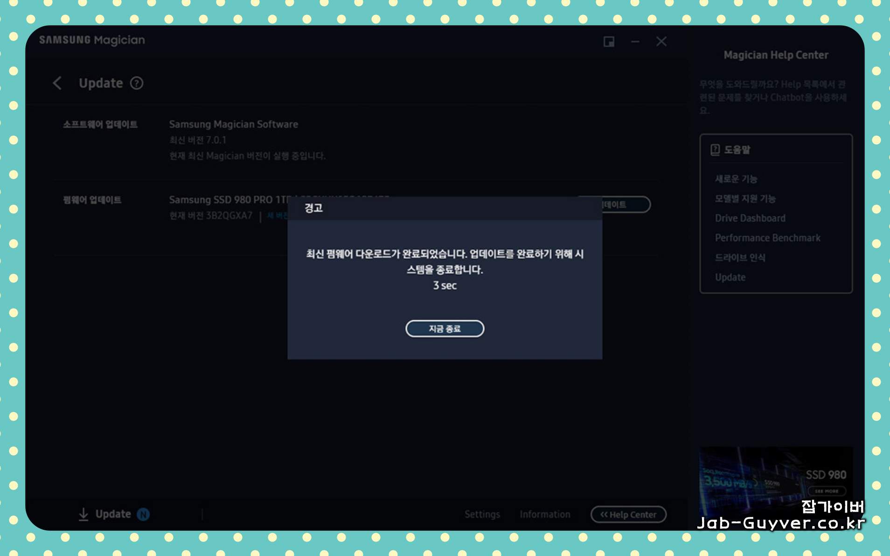The image size is (890, 556).
Task: Click the 소프트웨어 업데이트 label
Action: (100, 124)
